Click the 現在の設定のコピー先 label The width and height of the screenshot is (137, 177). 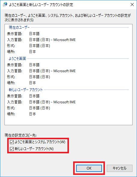click(21, 135)
